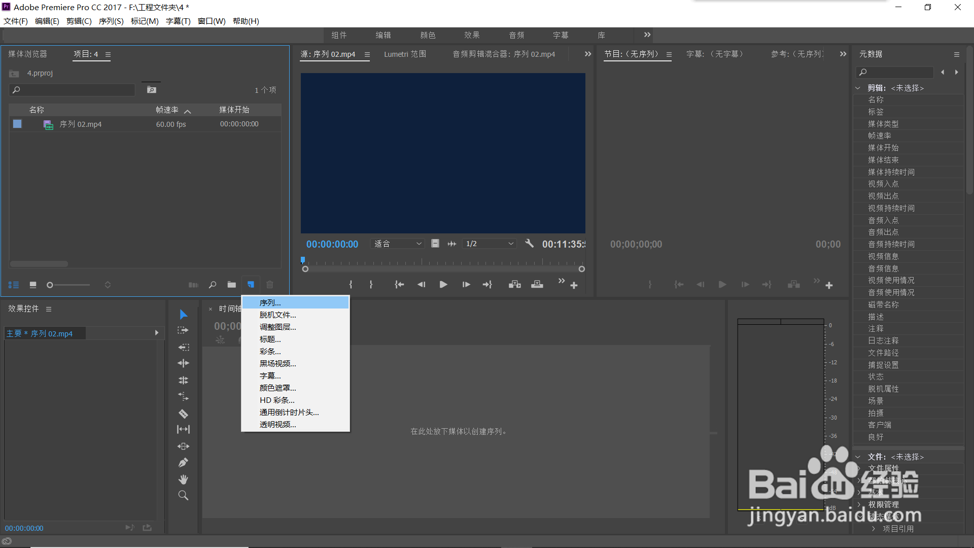Switch to the 编辑 workspace
This screenshot has height=548, width=974.
coord(383,35)
